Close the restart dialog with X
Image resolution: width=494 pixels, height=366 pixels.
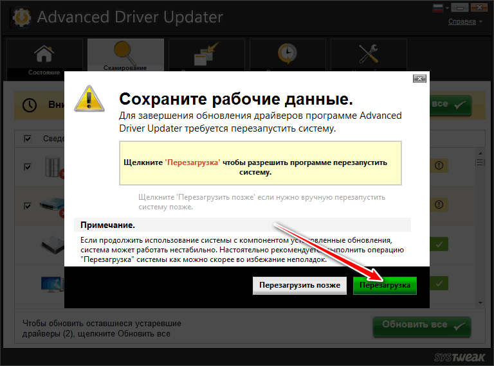[x=419, y=78]
